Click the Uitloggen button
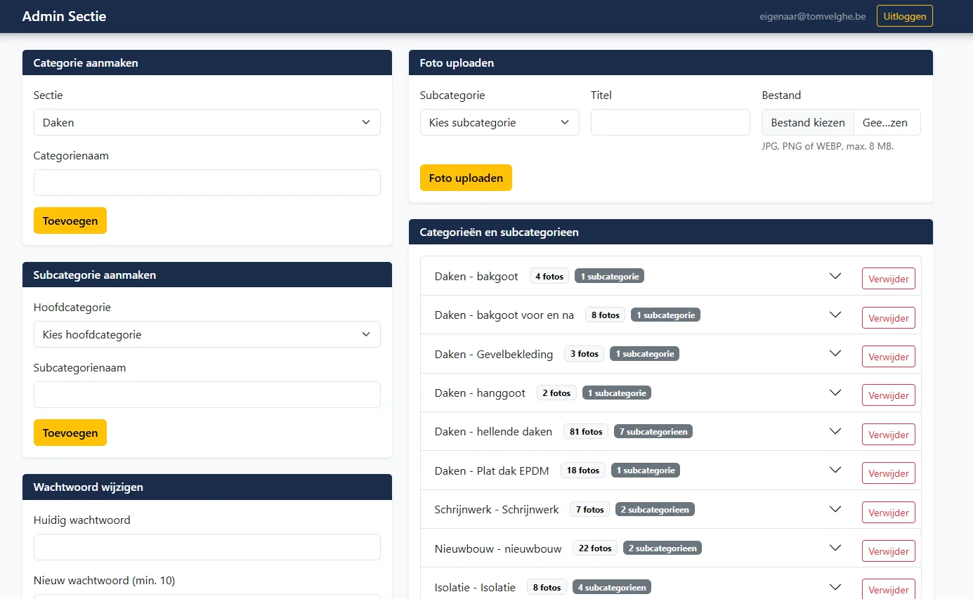 [904, 16]
